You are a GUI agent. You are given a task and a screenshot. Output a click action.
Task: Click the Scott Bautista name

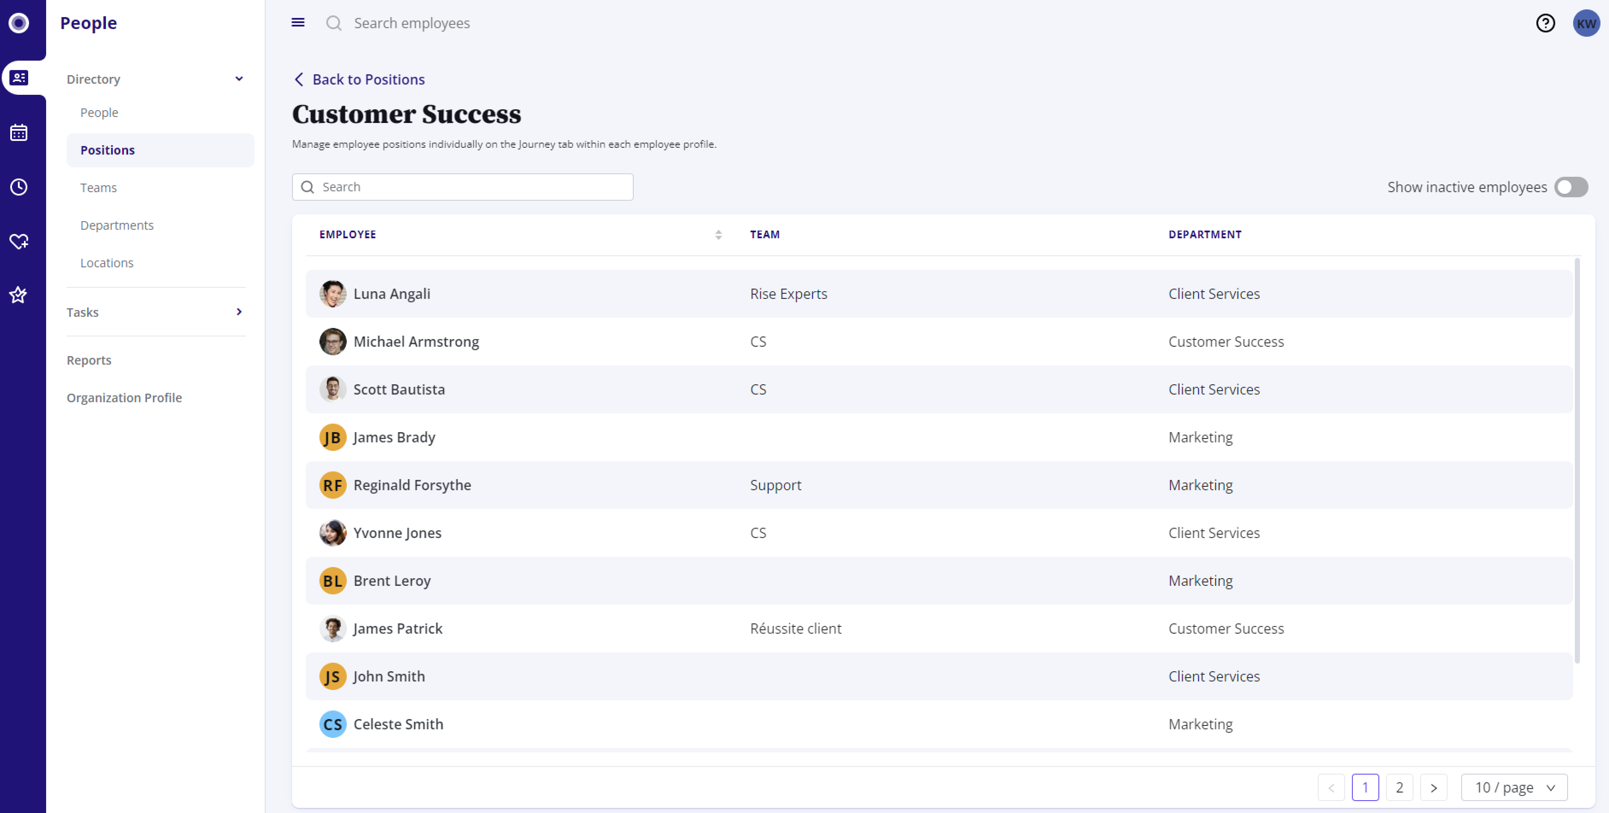399,389
